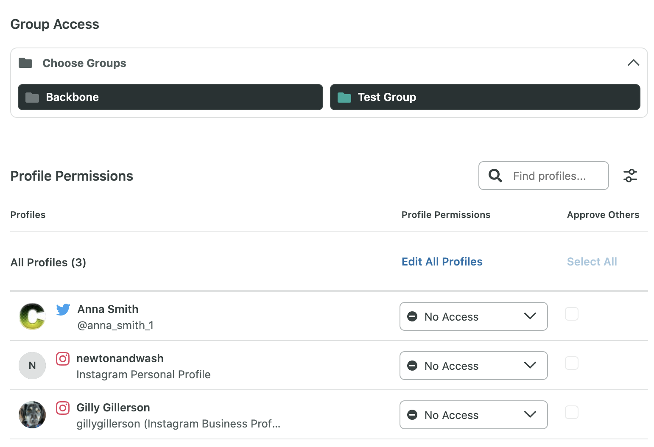The width and height of the screenshot is (654, 447).
Task: Click the Approve Others column header
Action: (603, 215)
